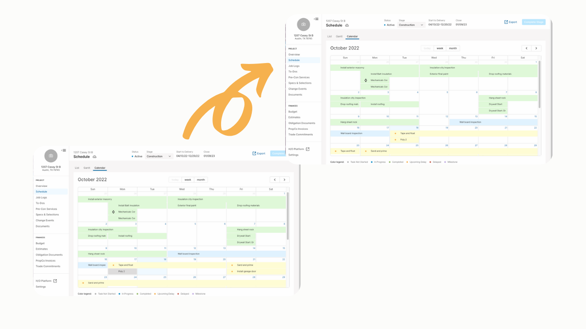This screenshot has width=586, height=329.
Task: Open Job Logs in top-right window sidebar
Action: click(294, 66)
